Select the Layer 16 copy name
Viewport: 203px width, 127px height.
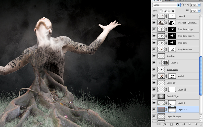pyautogui.click(x=174, y=117)
